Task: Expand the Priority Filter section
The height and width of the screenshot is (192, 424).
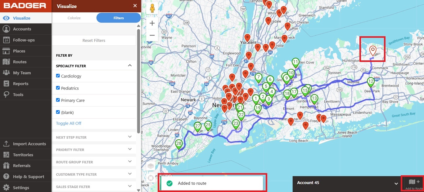Action: coord(130,149)
